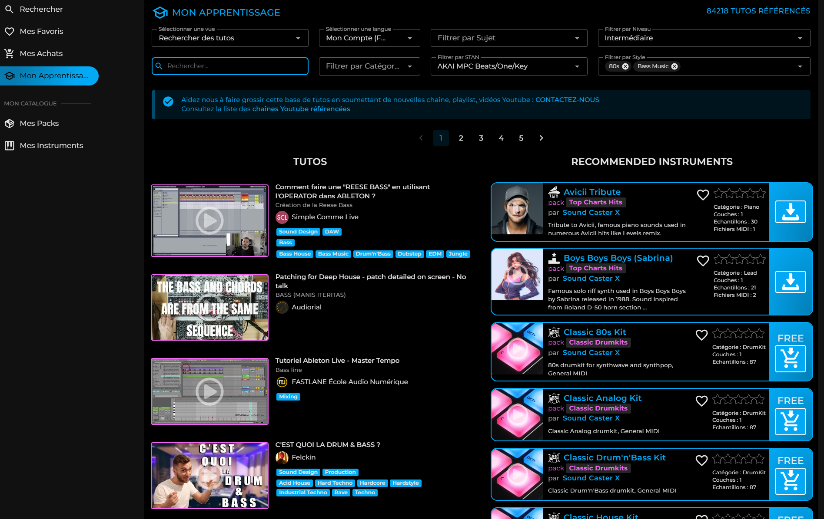This screenshot has height=519, width=824.
Task: Click the Jungle style tag
Action: [458, 254]
